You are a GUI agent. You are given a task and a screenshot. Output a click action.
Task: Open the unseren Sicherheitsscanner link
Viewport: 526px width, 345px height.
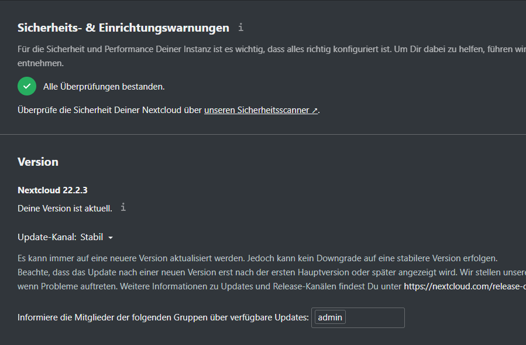pos(260,110)
